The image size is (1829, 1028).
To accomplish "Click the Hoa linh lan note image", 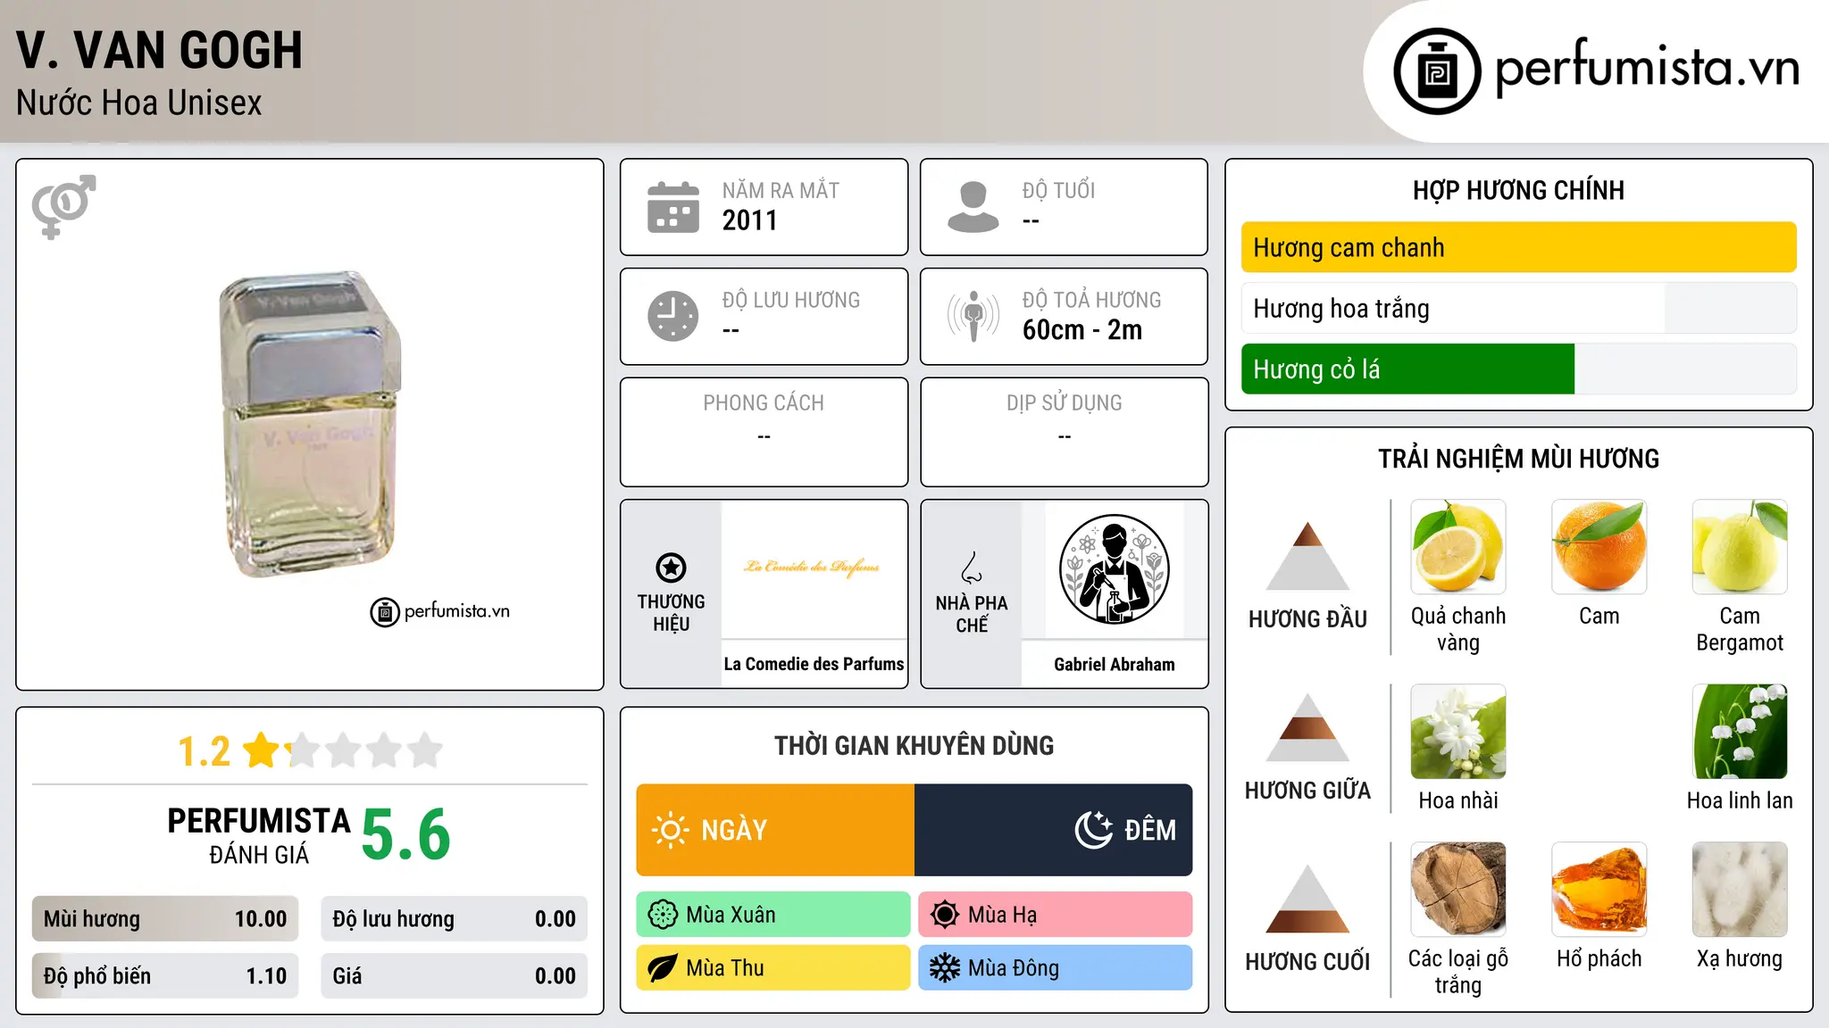I will tap(1740, 732).
